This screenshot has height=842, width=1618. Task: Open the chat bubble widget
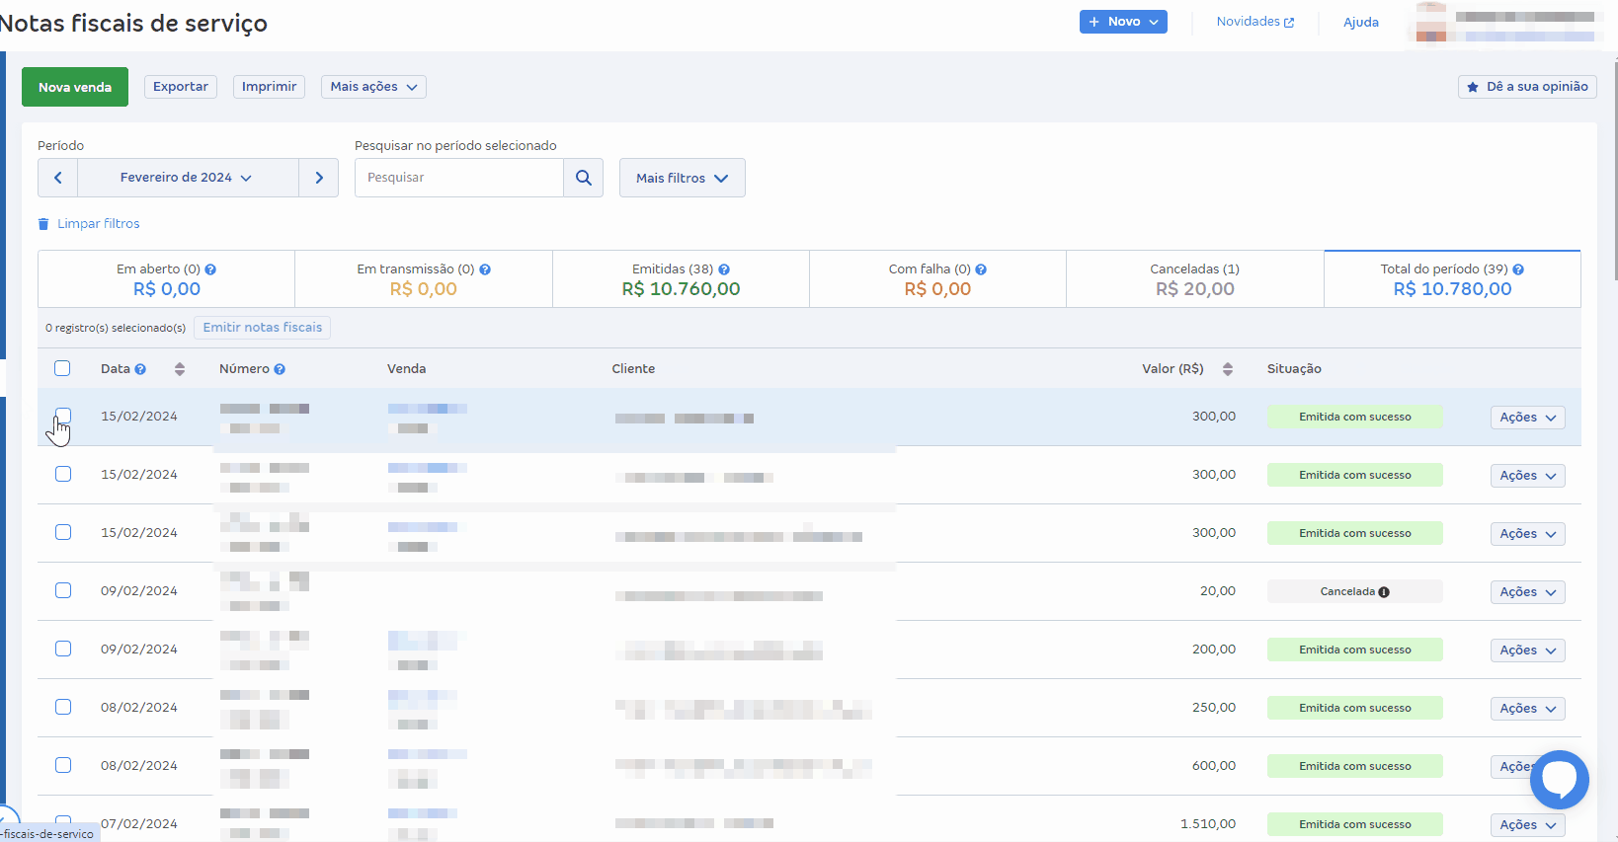tap(1559, 780)
